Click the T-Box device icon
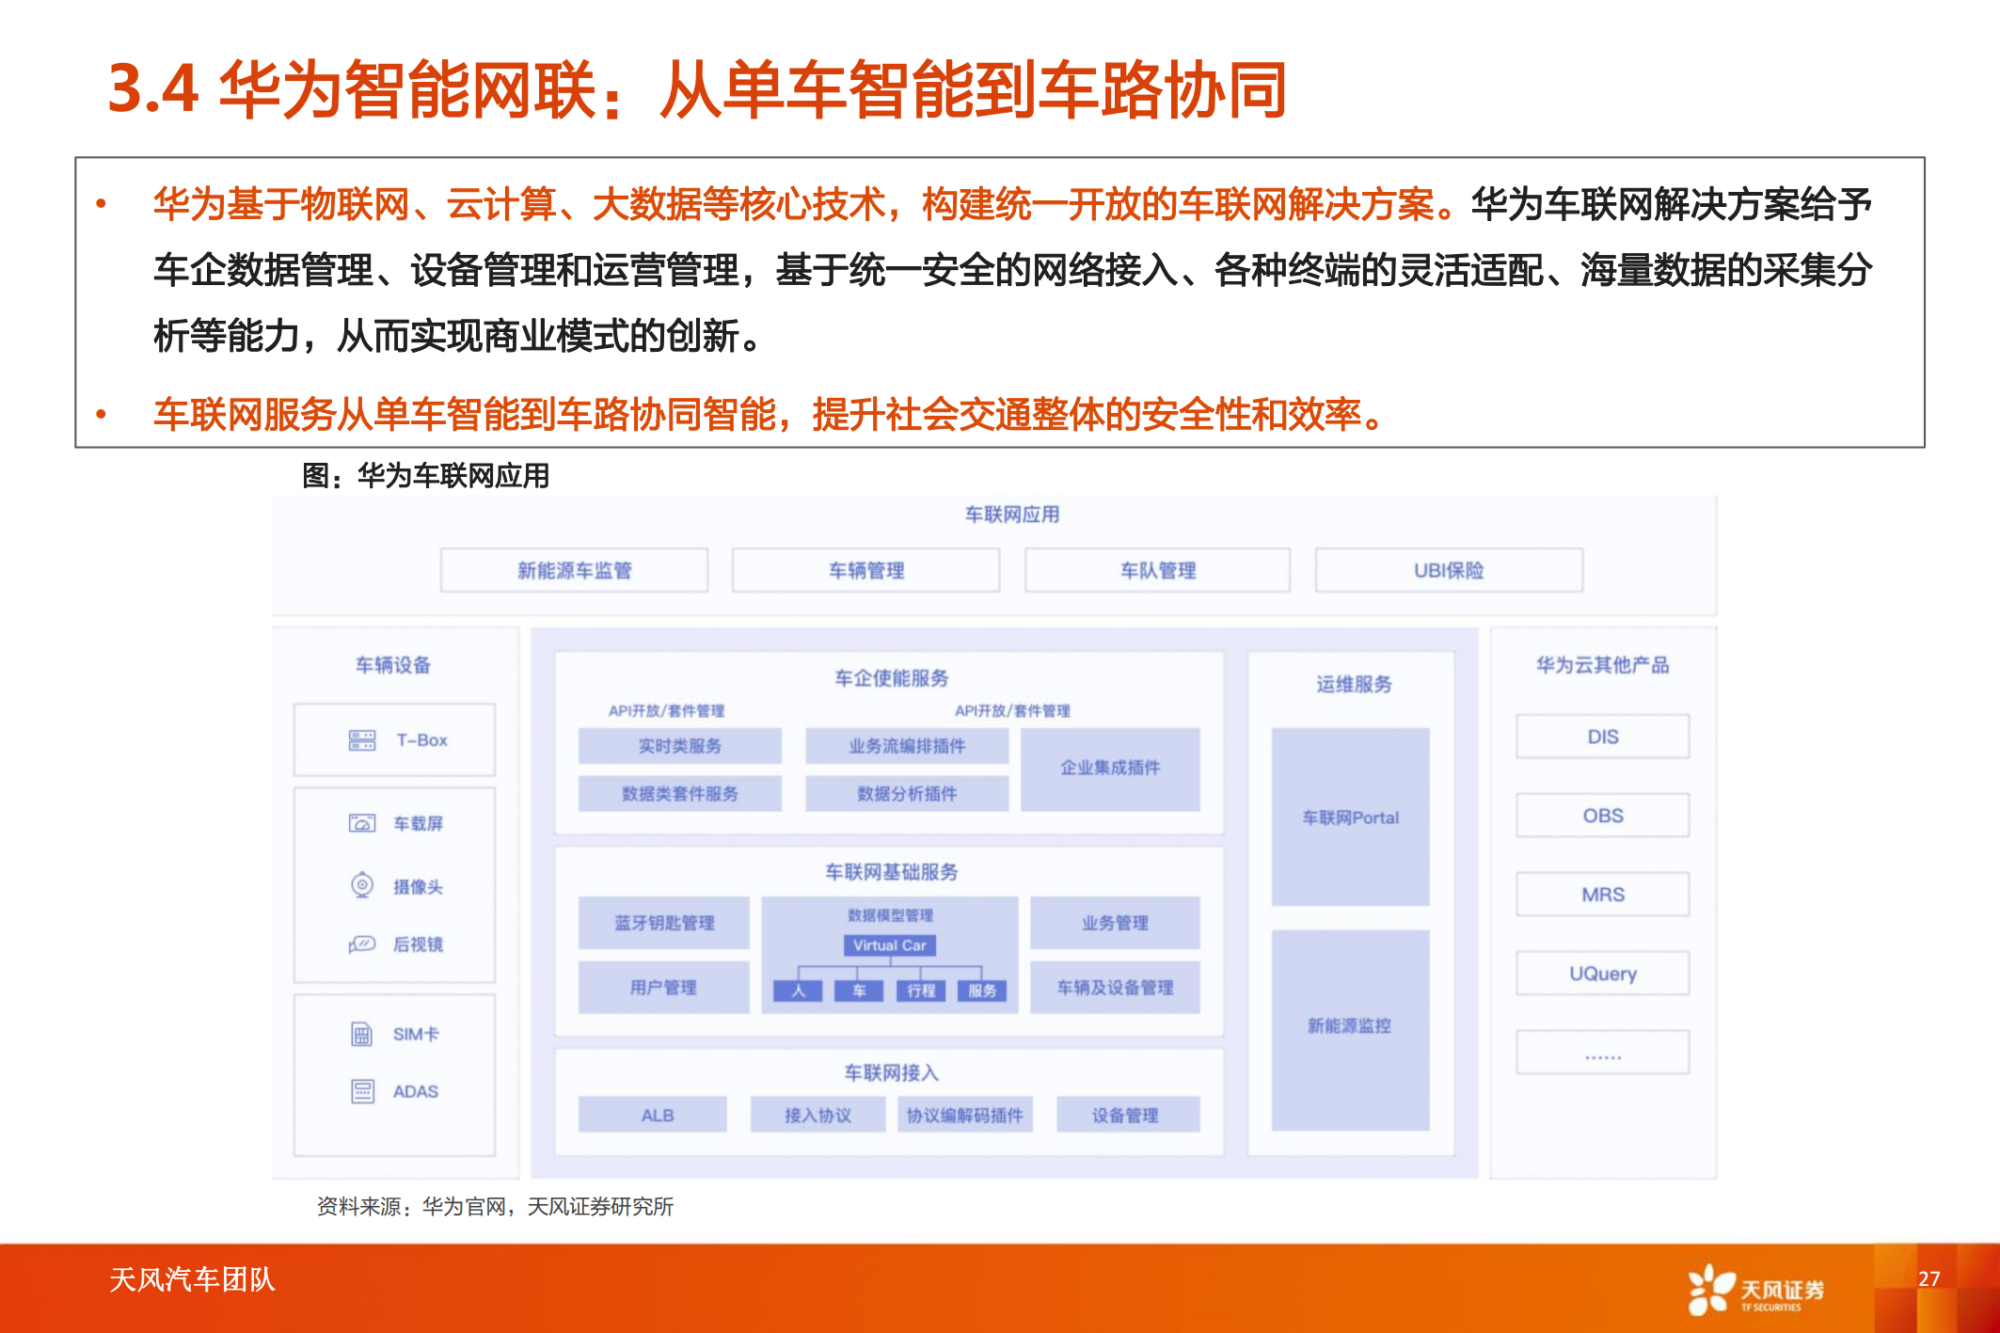The width and height of the screenshot is (2000, 1333). (x=362, y=740)
